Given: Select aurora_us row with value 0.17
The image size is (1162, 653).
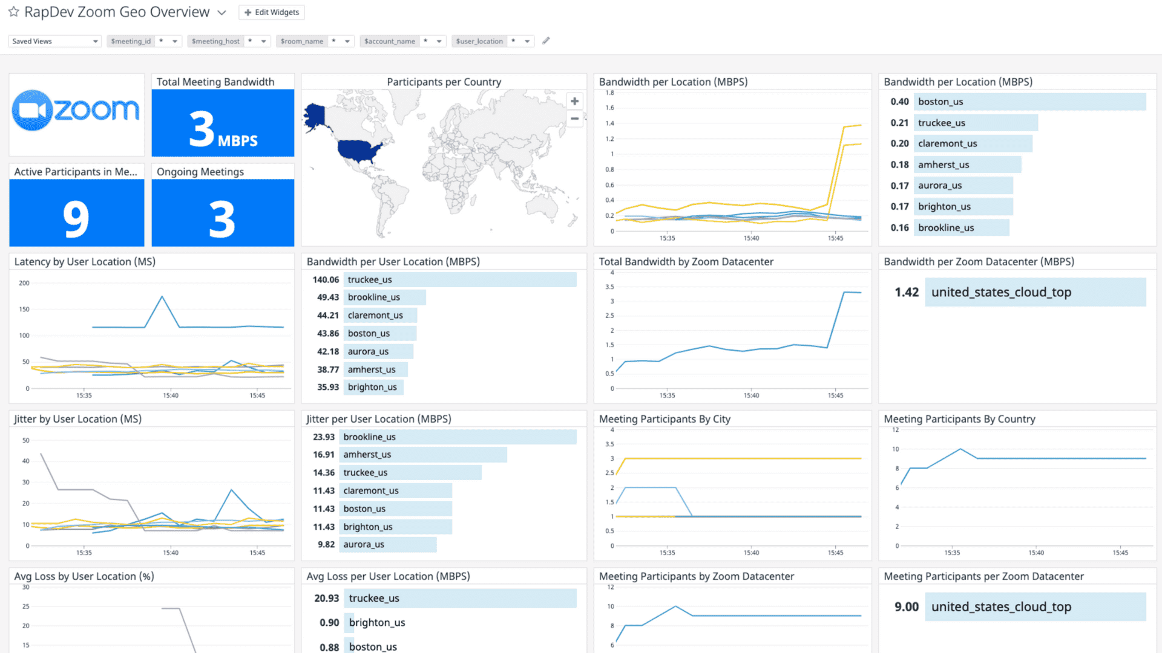Looking at the screenshot, I should [x=951, y=186].
